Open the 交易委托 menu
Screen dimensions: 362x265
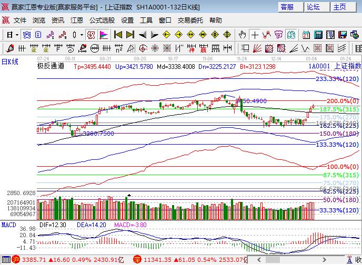pyautogui.click(x=188, y=21)
